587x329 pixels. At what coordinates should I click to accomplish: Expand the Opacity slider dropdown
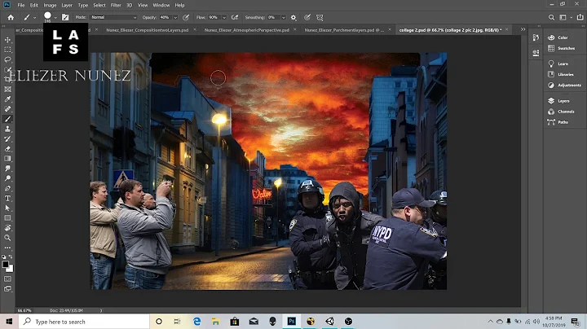[x=175, y=18]
